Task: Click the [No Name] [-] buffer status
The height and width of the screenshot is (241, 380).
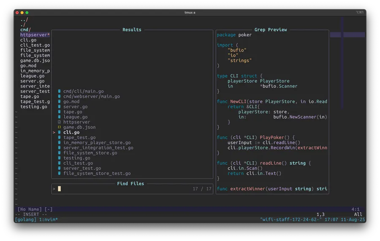Action: click(35, 209)
